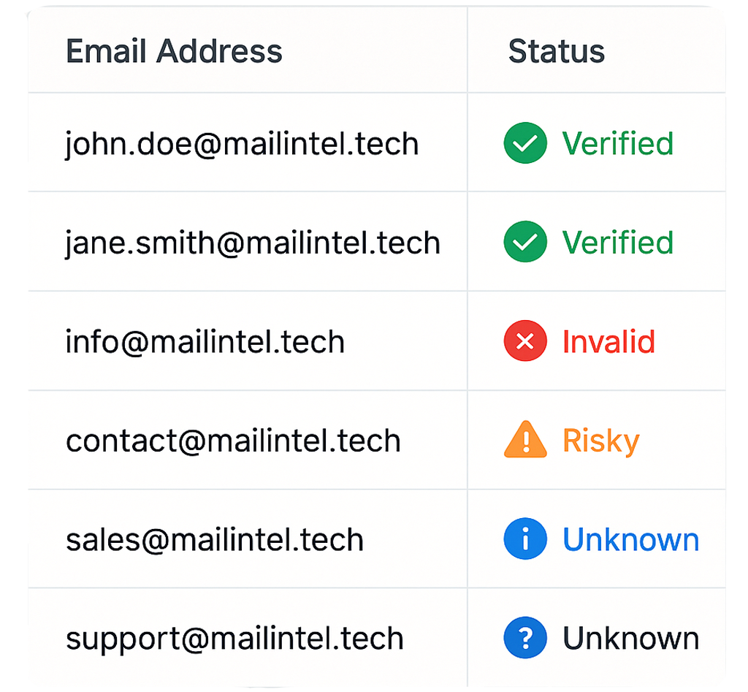Click the green checkmark icon beside john.doe

tap(525, 143)
